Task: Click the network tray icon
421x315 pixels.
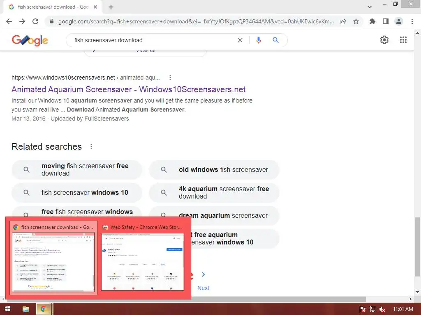Action: pos(372,309)
